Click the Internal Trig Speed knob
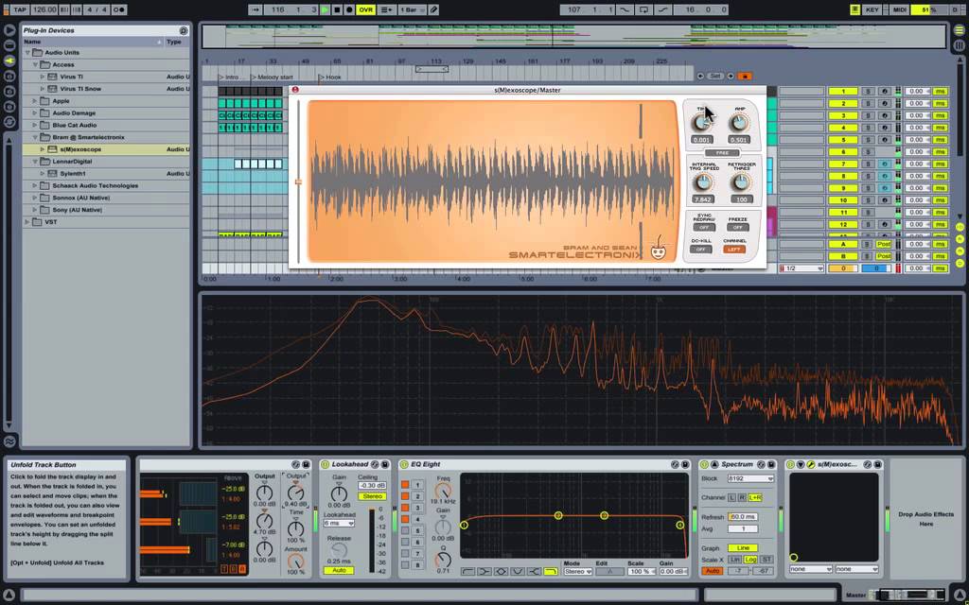Viewport: 969px width, 605px height. 703,182
